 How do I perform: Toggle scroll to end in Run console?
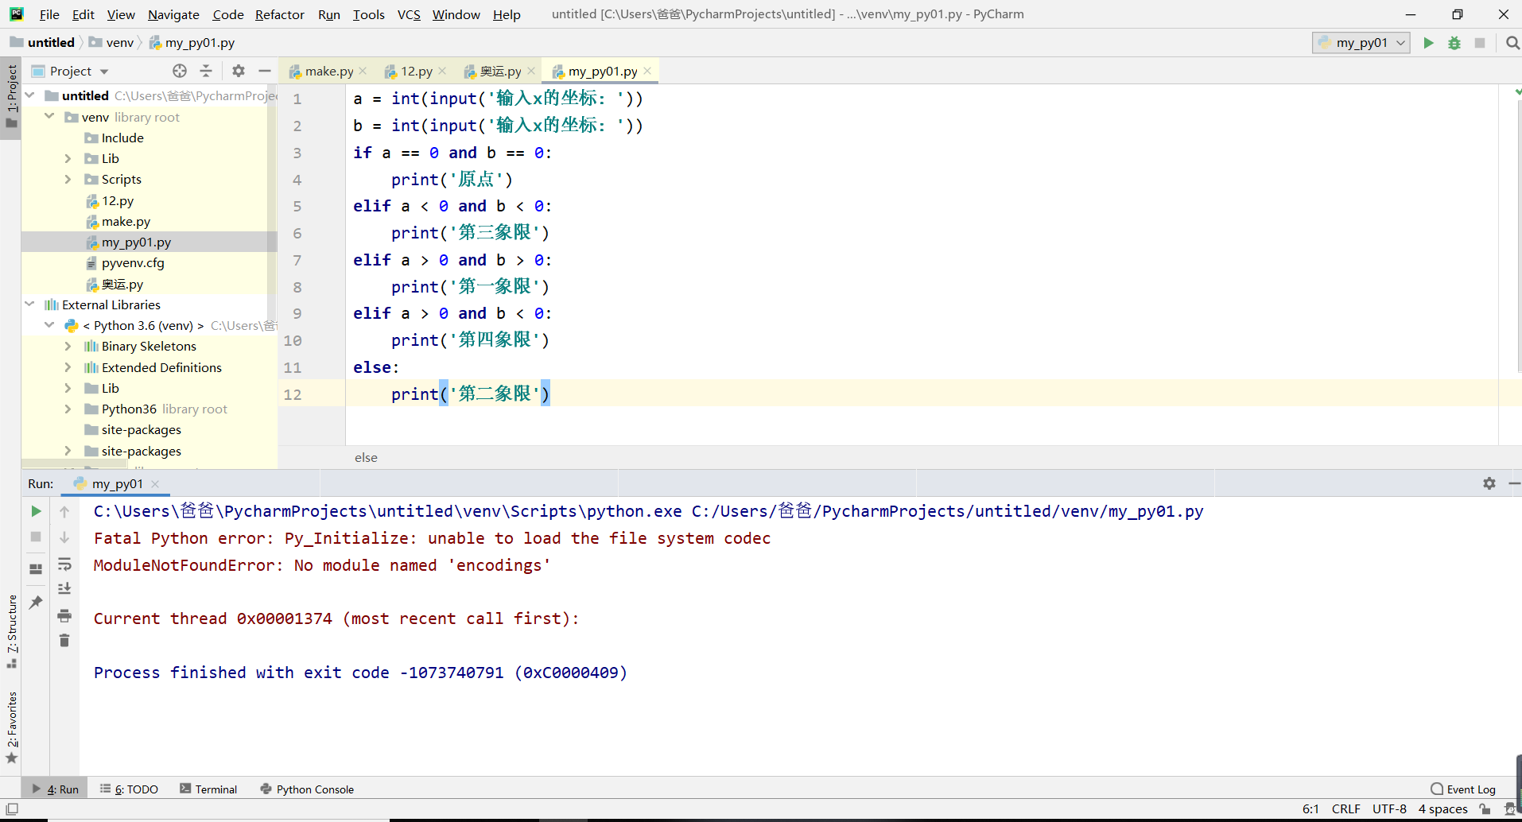[64, 589]
